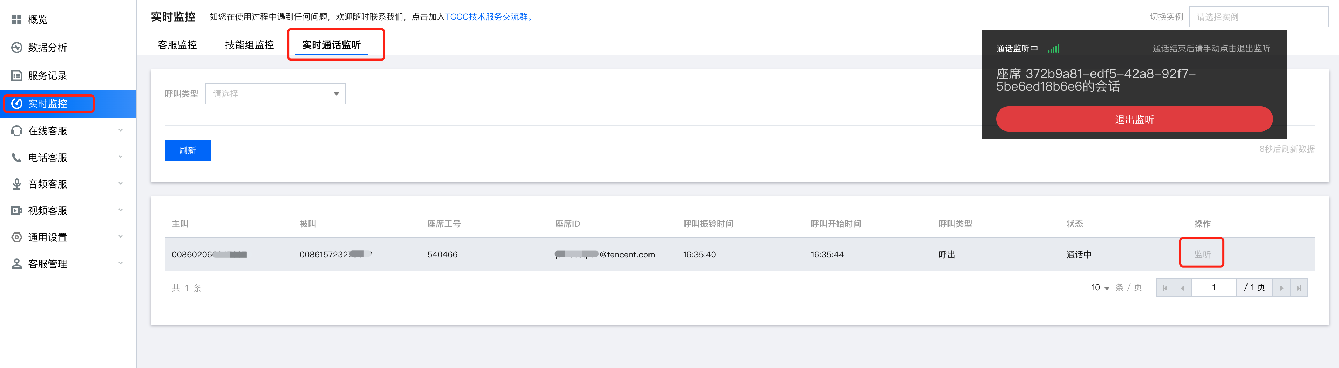Expand the Online Service (在线客服) submenu chevron
This screenshot has width=1339, height=368.
121,130
